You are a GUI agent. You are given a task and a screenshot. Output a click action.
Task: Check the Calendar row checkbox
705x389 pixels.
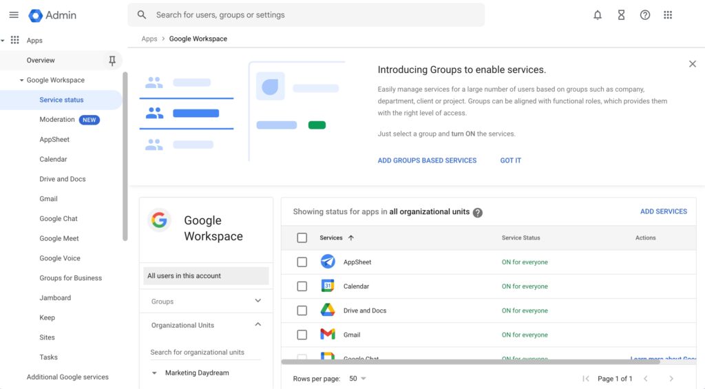pos(302,286)
